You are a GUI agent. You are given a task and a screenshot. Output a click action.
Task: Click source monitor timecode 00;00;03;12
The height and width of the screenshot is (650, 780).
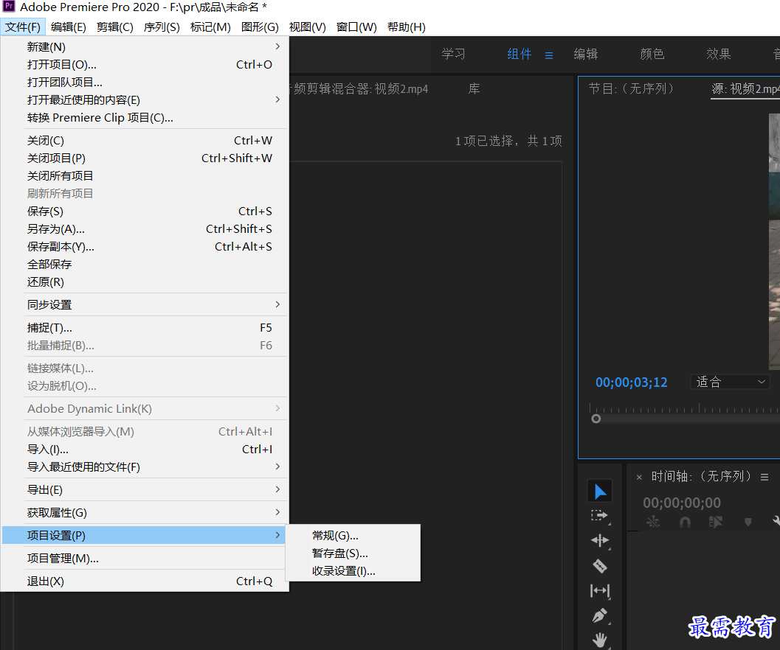[631, 382]
